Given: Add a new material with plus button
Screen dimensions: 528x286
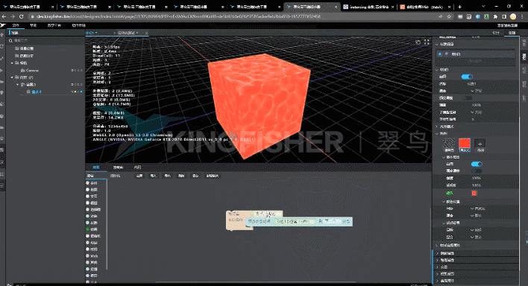Looking at the screenshot, I should coord(480,144).
